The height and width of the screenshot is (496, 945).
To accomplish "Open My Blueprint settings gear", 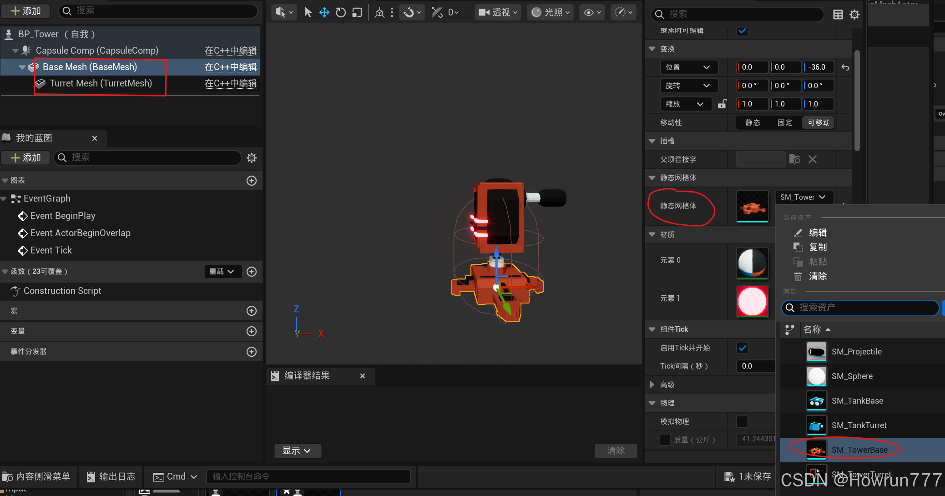I will point(252,158).
